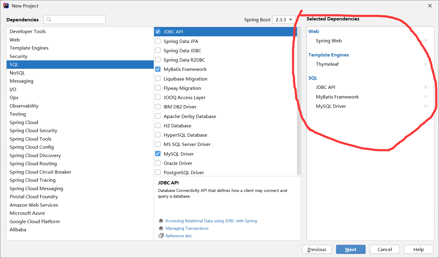Click home icon beside Managing Transactions
The width and height of the screenshot is (439, 258).
pos(161,228)
